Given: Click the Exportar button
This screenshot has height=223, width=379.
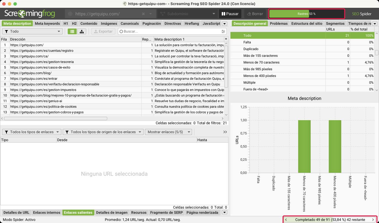Looking at the screenshot, I should [103, 31].
